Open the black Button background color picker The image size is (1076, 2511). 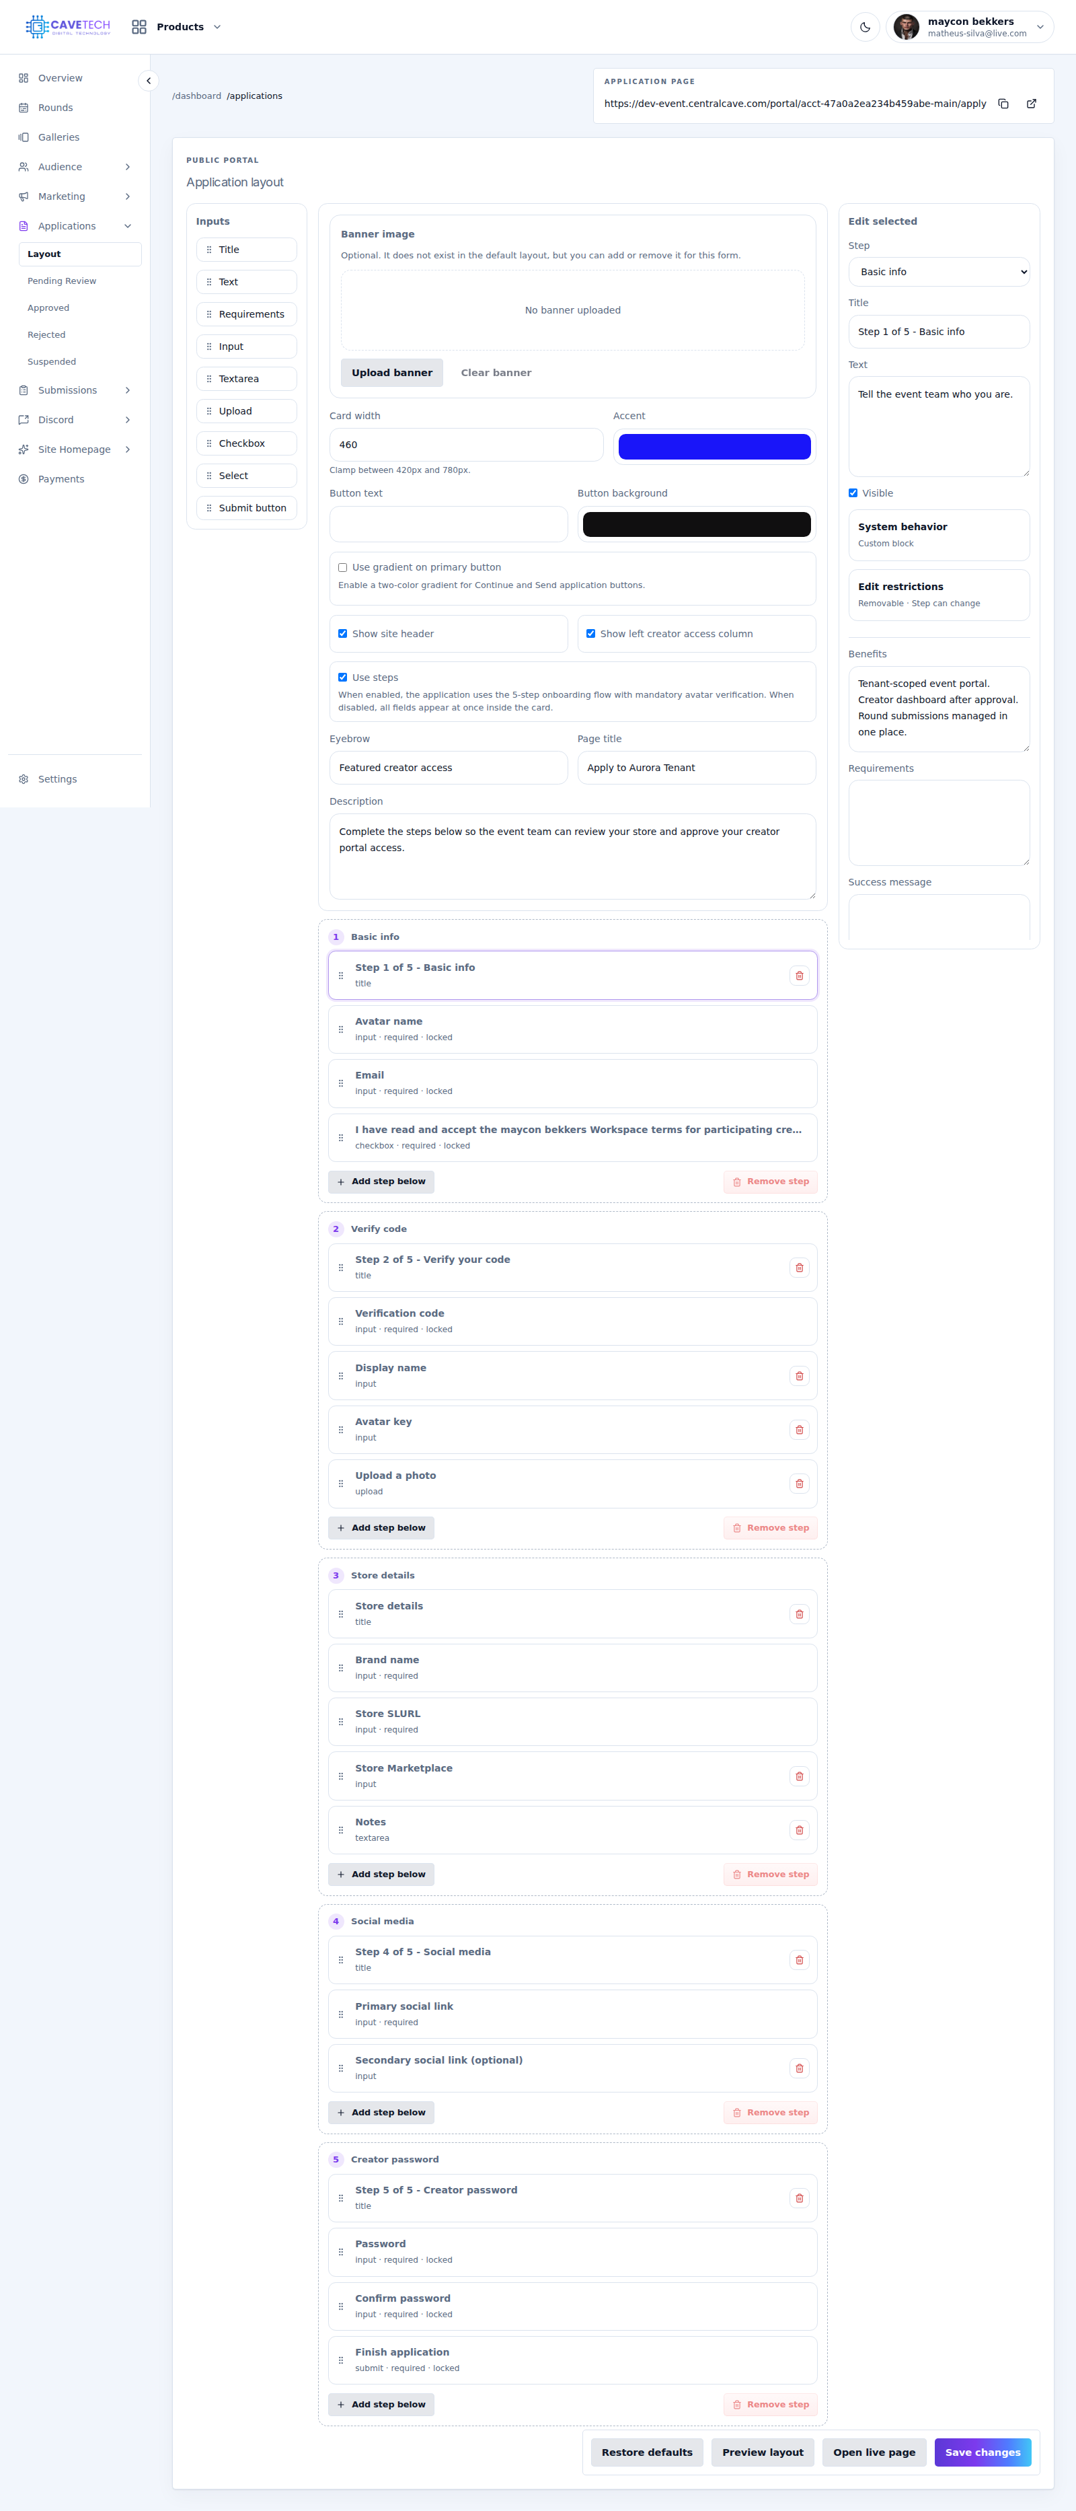coord(697,524)
